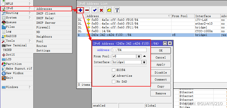Open the MPLS menu in sidebar
The image size is (227, 108).
(x=16, y=4)
